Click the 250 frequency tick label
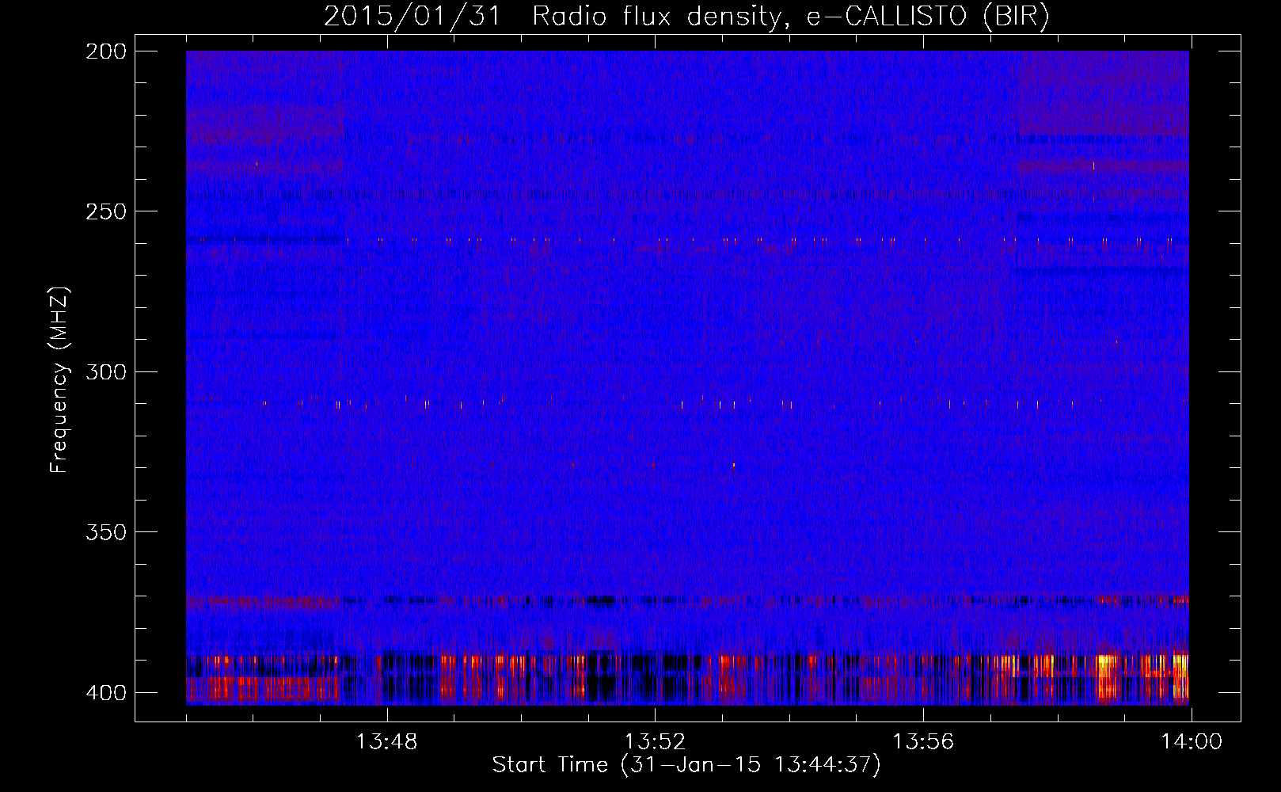Image resolution: width=1281 pixels, height=792 pixels. point(105,211)
